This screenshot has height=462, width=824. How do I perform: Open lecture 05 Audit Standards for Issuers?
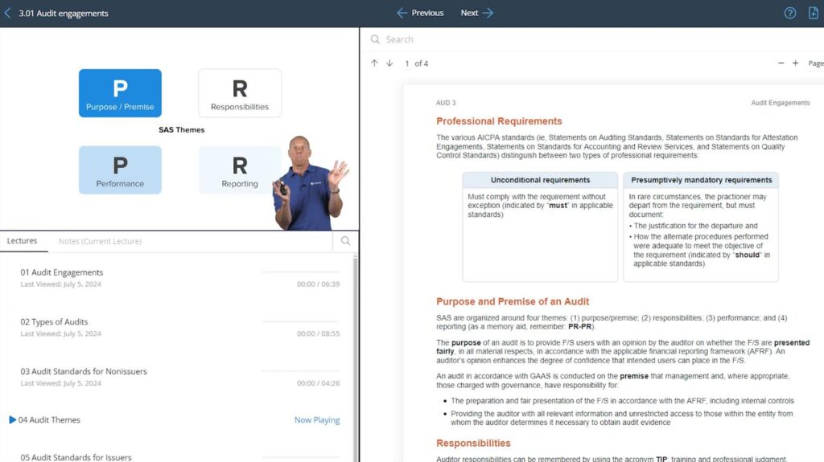[76, 457]
